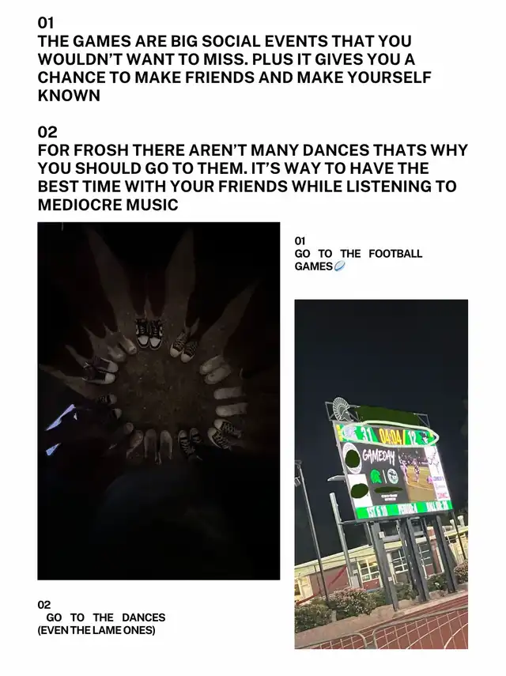Click the second paragraph about frosh dances

point(252,177)
